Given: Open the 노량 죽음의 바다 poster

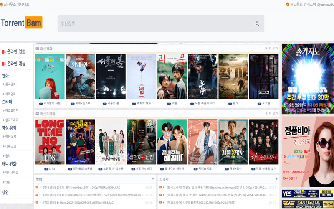Looking at the screenshot, I should 202,76.
